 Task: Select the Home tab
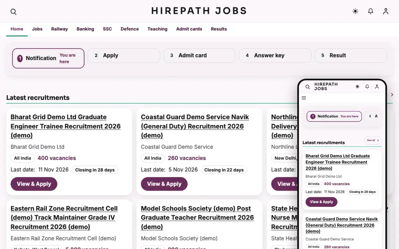[x=17, y=29]
